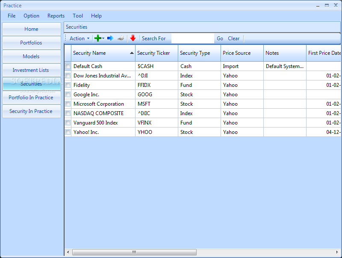Open the dropdown arrow beside green plus
Screen dimensions: 342x258
click(x=103, y=38)
